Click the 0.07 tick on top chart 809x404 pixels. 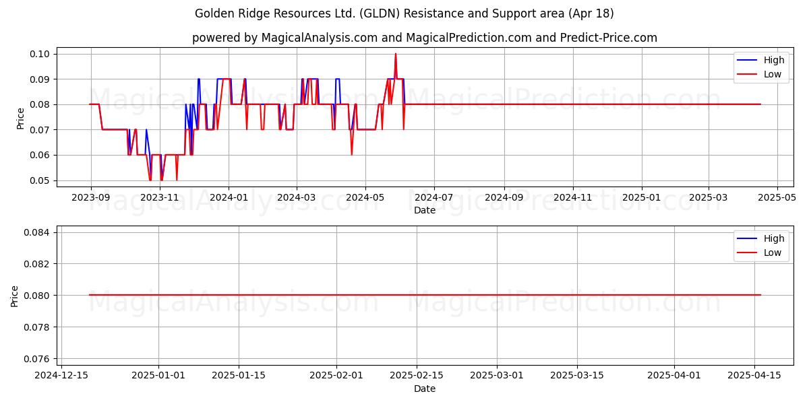click(x=41, y=130)
